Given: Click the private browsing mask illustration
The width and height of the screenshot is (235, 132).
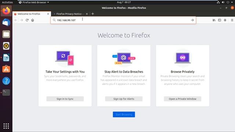Looking at the screenshot, I should point(182,58).
